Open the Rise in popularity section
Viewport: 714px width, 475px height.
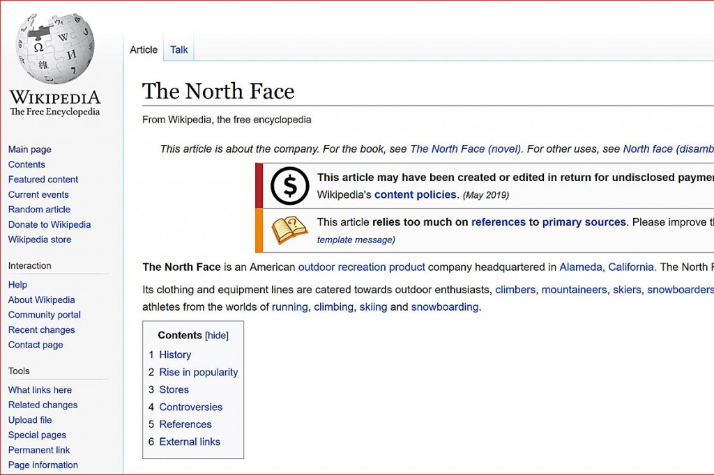coord(198,372)
